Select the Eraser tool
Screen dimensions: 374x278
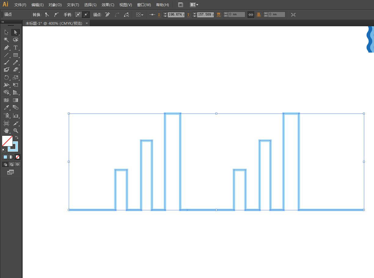click(15, 70)
